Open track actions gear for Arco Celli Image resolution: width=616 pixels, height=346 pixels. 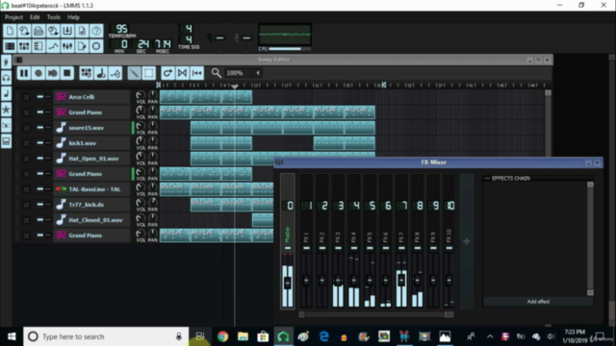(26, 97)
